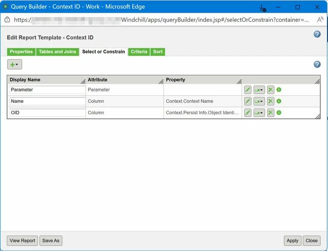Open the green plus add dropdown
328x251 pixels.
(x=15, y=64)
